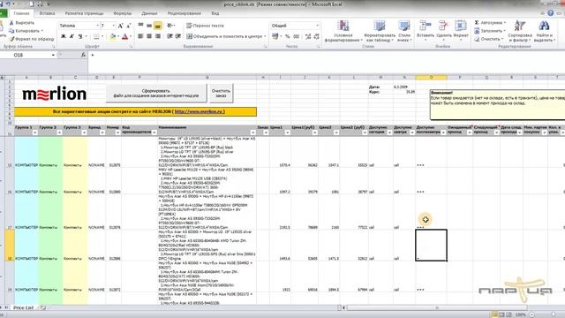Image resolution: width=565 pixels, height=318 pixels.
Task: Open filter dropdown for Бренд column
Action: [x=102, y=132]
